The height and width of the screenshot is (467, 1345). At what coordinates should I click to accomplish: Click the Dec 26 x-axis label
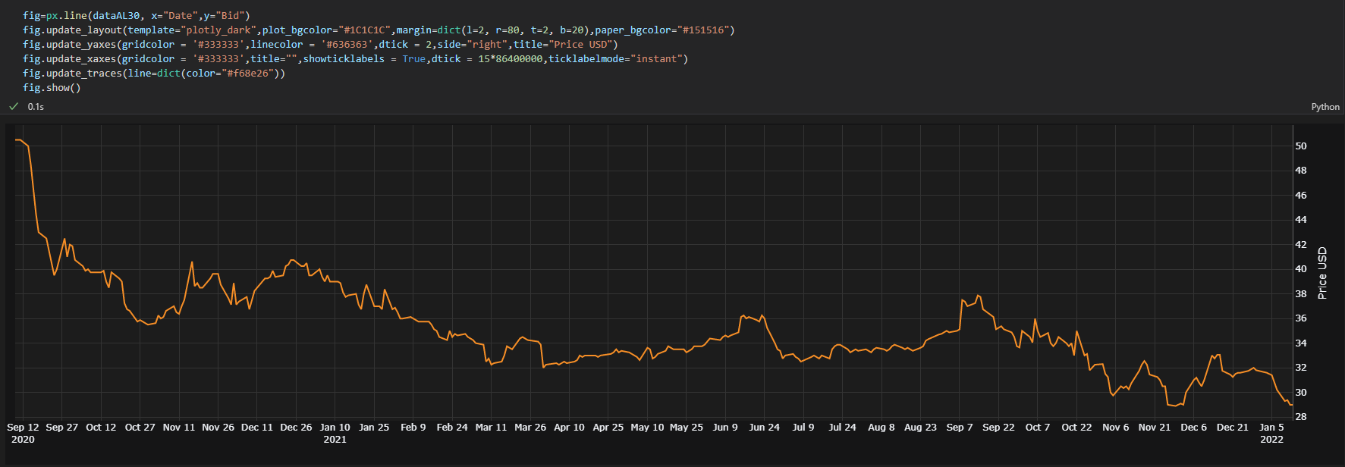(x=296, y=428)
